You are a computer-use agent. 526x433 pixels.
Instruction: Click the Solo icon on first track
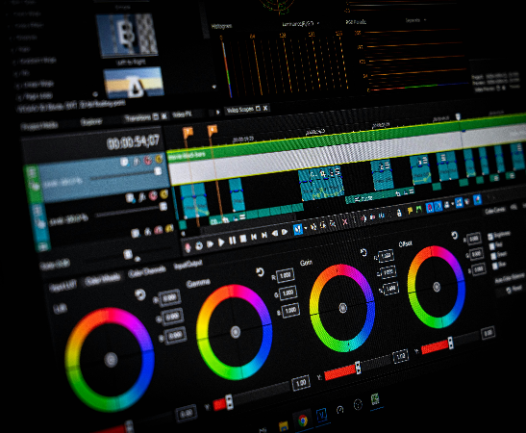(x=159, y=159)
